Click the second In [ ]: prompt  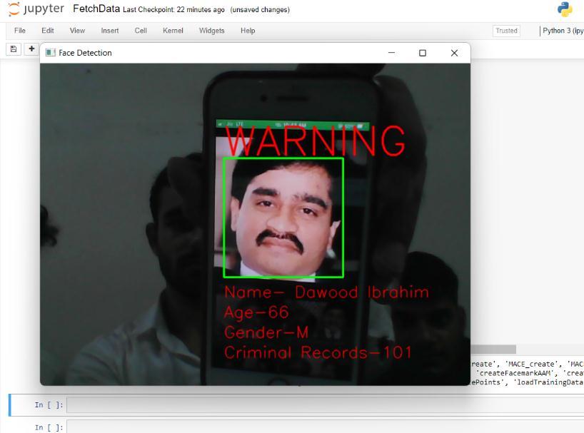[49, 427]
